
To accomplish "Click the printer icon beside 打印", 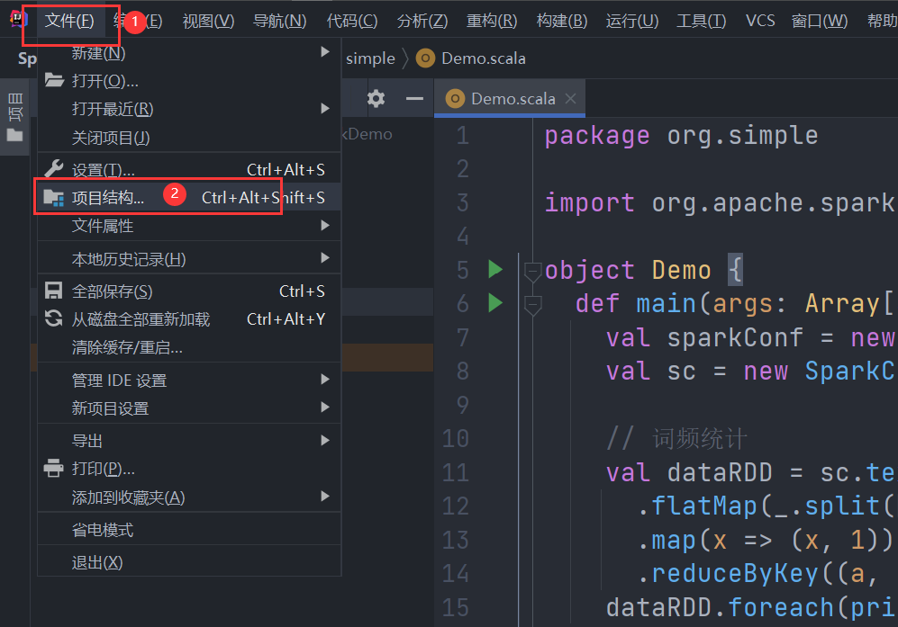I will click(x=54, y=468).
